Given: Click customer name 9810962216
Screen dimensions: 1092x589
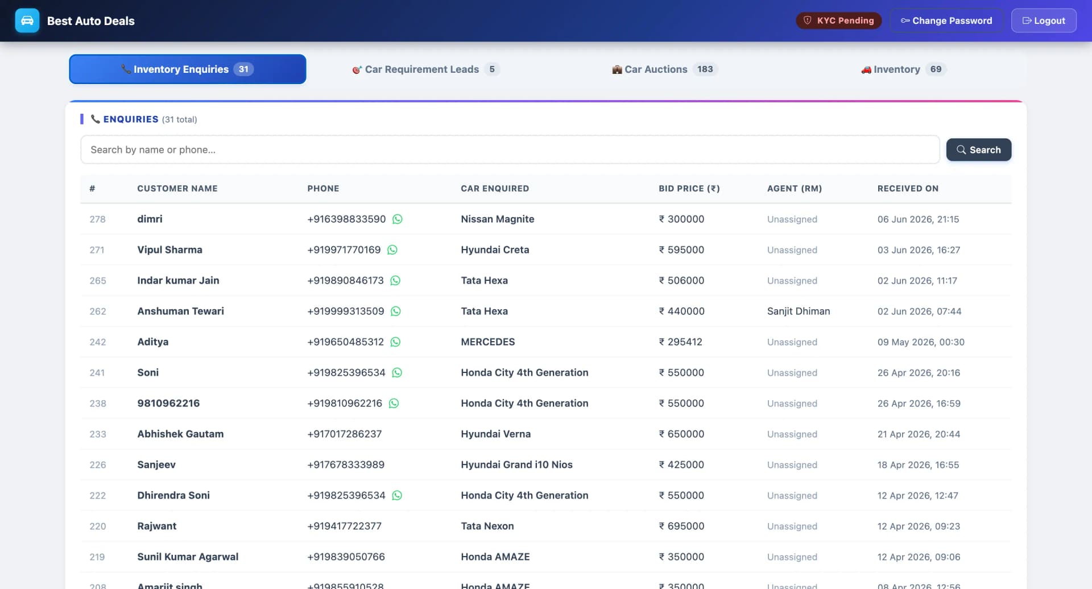Looking at the screenshot, I should click(168, 403).
